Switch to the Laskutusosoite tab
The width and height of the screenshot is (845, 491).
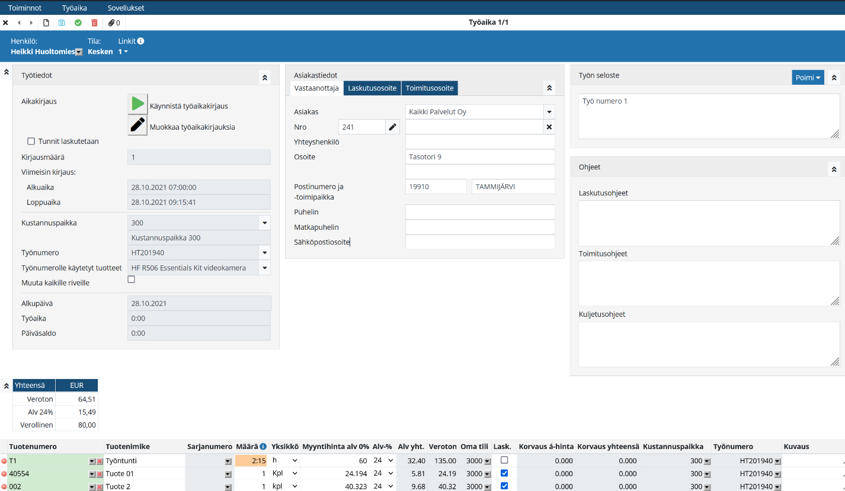pos(372,88)
